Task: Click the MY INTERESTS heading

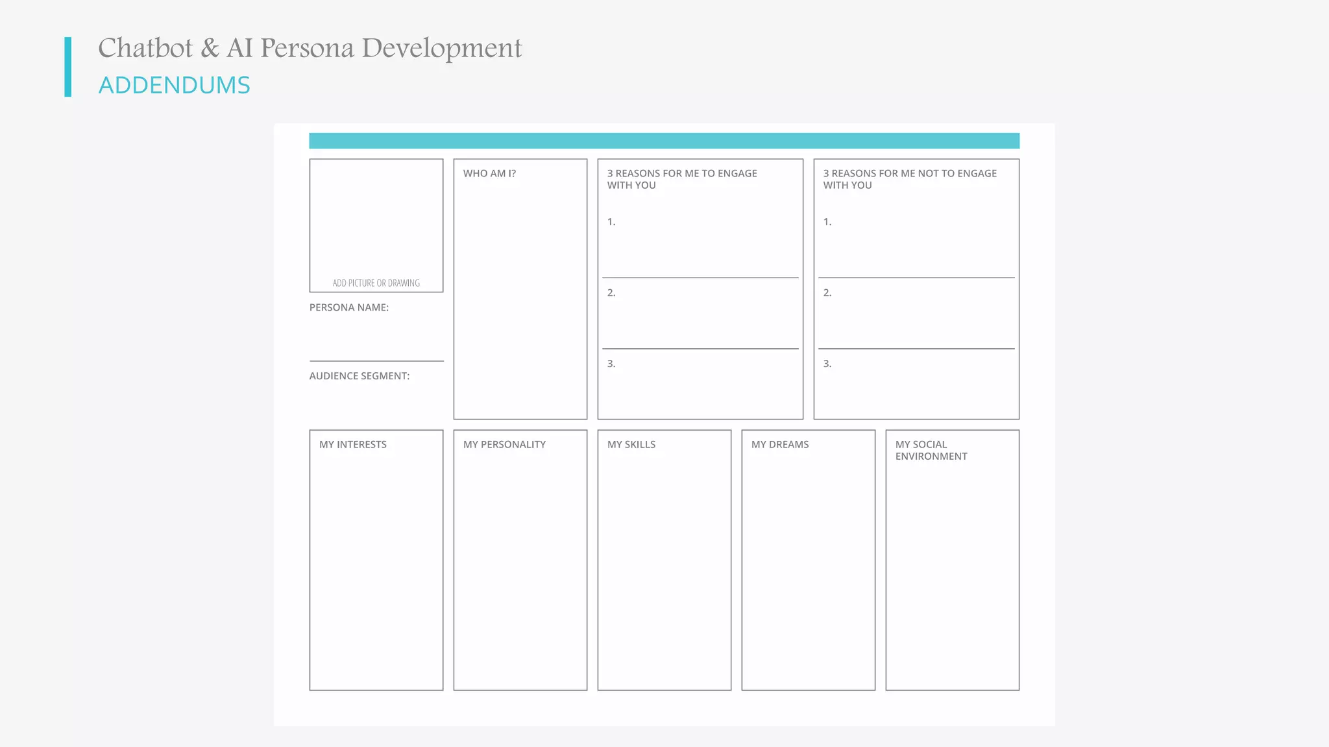Action: (x=353, y=444)
